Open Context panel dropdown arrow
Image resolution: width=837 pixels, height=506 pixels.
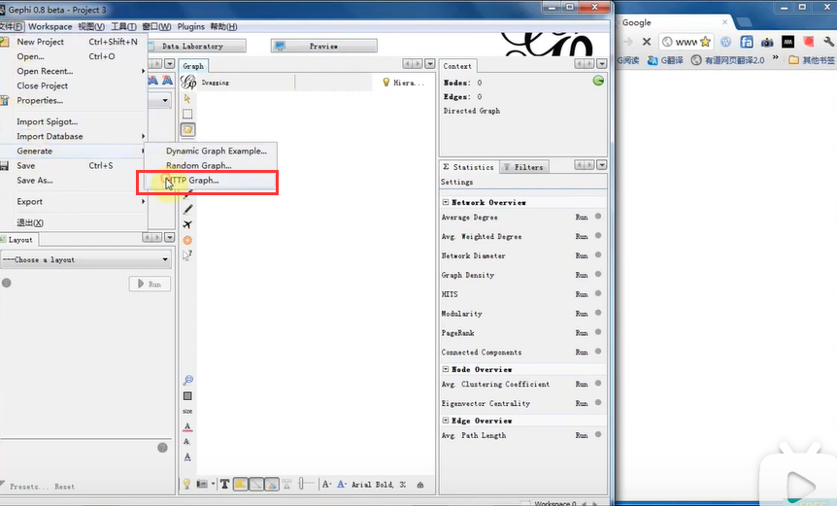(602, 64)
